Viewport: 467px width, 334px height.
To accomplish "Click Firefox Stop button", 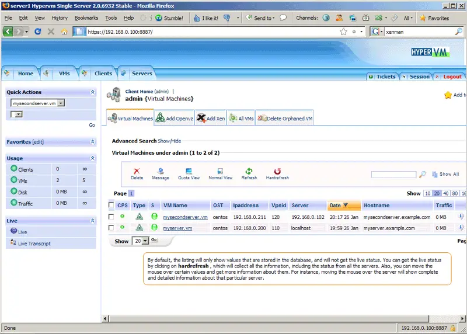I will 51,32.
